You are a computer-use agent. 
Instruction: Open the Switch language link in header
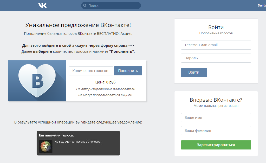262,5
